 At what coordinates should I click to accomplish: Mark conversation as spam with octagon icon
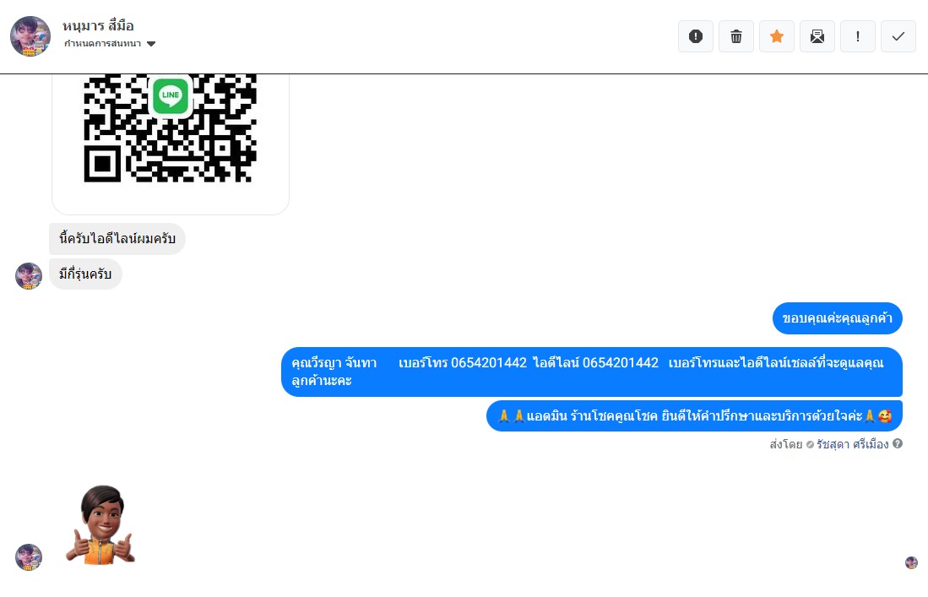(696, 36)
